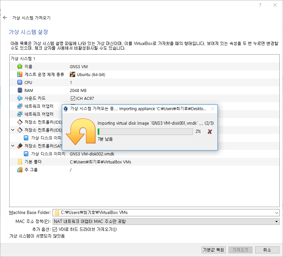The height and width of the screenshot is (257, 283).
Task: Click the 7분 남음 time remaining text
Action: coord(105,139)
